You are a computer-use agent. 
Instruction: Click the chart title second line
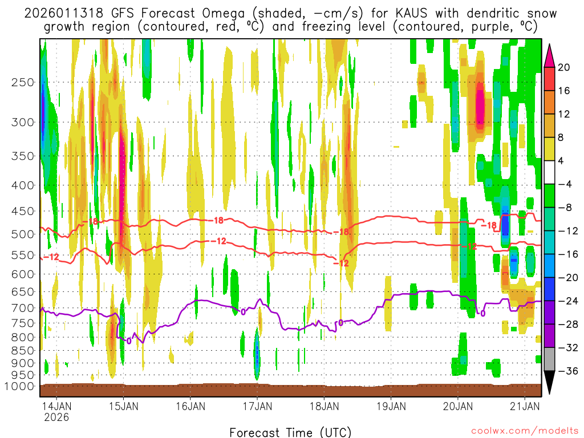290,27
